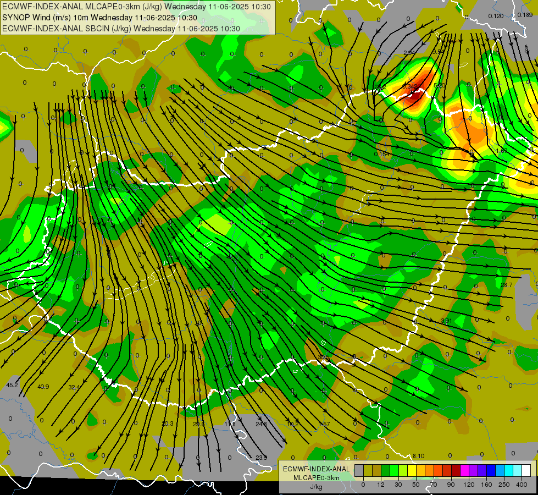The height and width of the screenshot is (495, 538).
Task: Click the legend scale value 120
Action: coord(469,485)
